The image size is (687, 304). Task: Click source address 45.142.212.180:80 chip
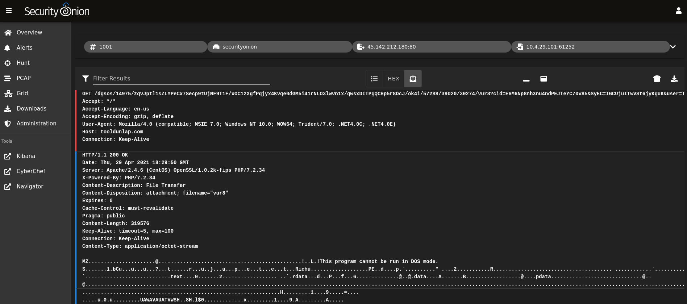pyautogui.click(x=431, y=47)
